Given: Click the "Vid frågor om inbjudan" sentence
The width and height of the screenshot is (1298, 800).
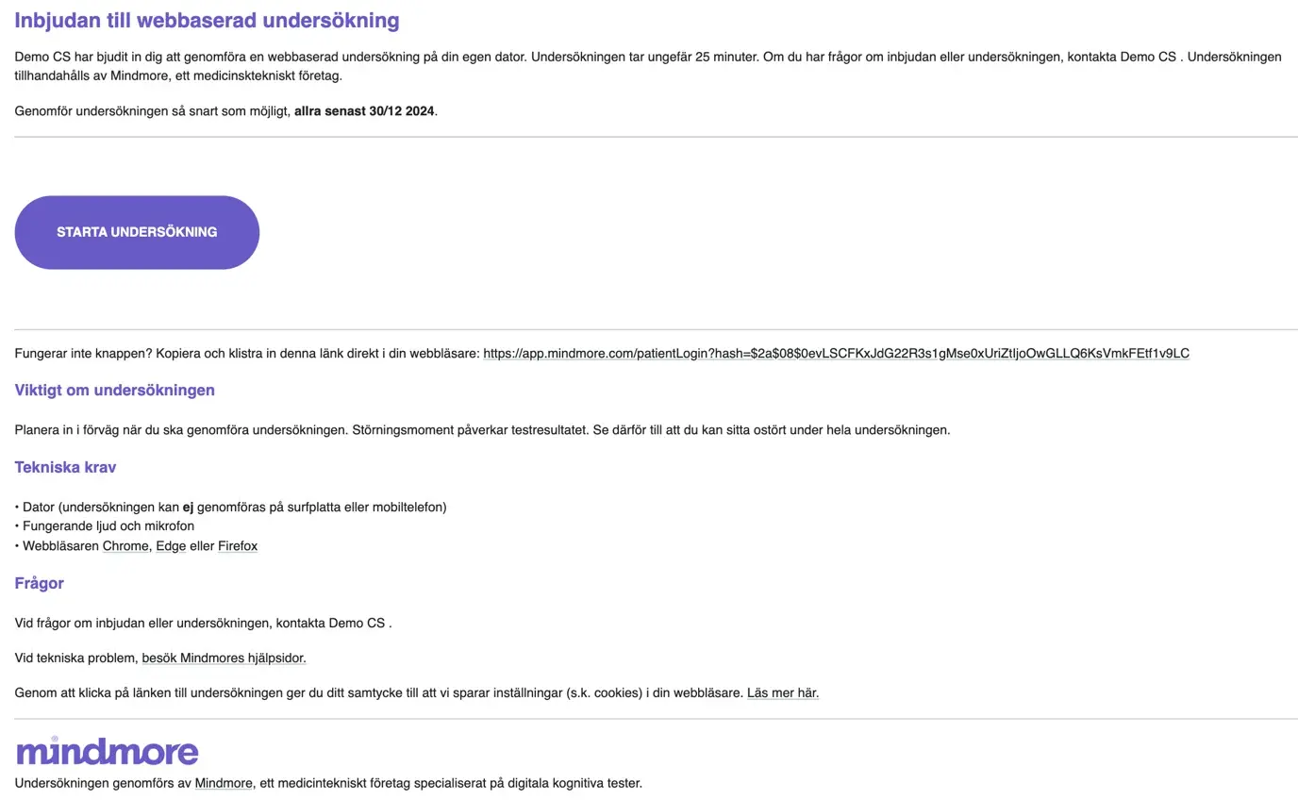Looking at the screenshot, I should [202, 624].
